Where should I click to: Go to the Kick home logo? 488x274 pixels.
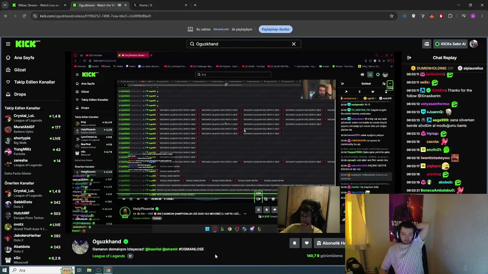pos(28,44)
